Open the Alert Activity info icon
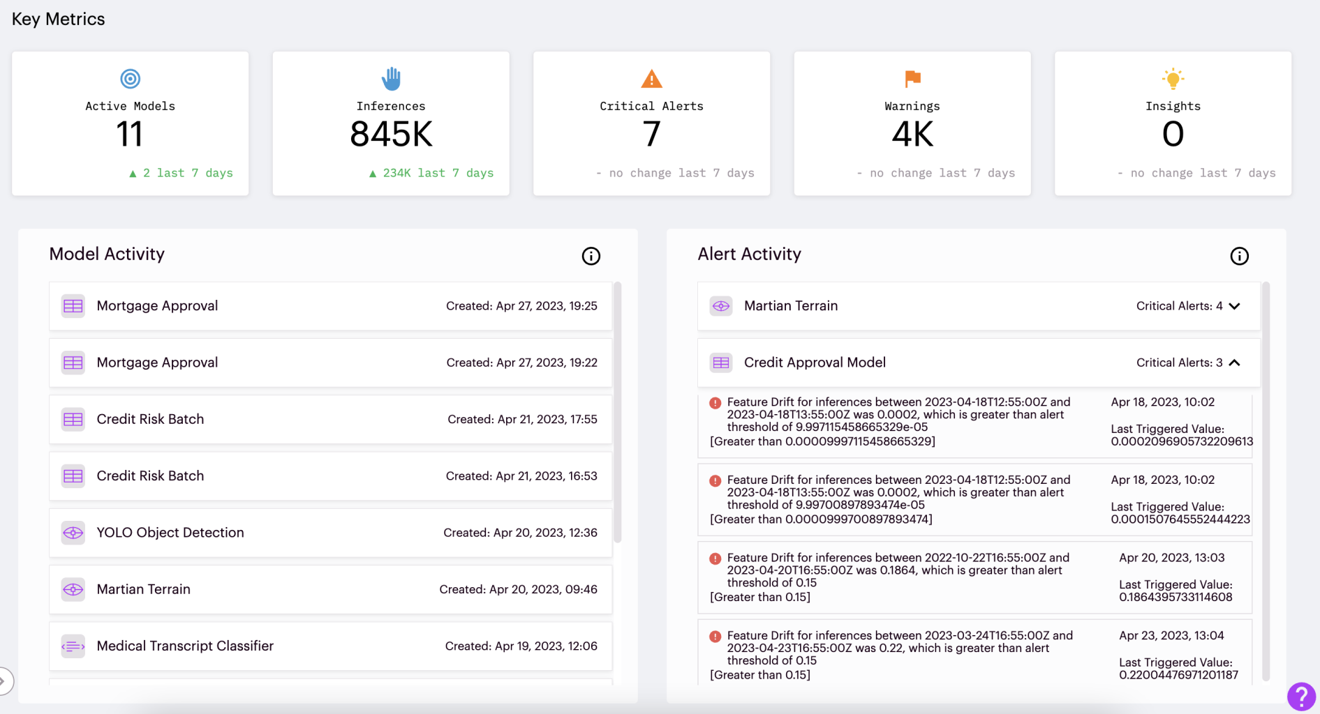 coord(1239,256)
